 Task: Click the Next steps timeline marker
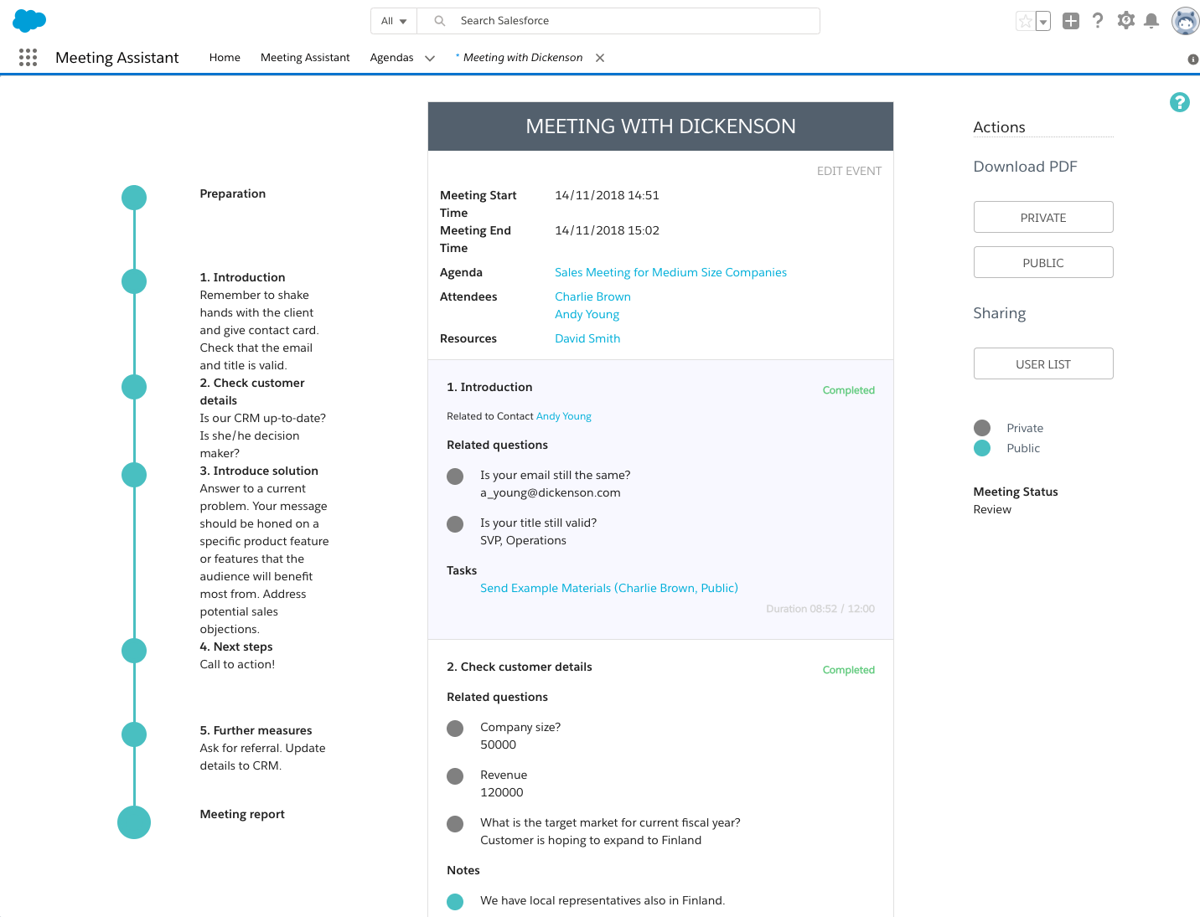(x=134, y=651)
